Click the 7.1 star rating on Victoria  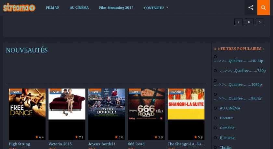[x=79, y=137]
